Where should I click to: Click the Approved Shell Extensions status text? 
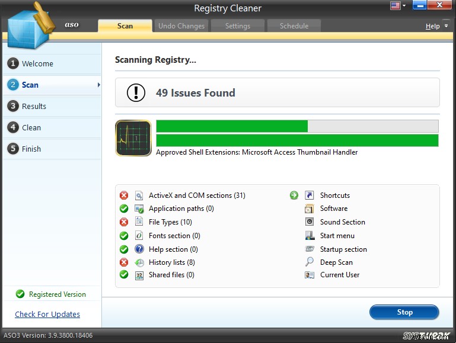point(257,152)
